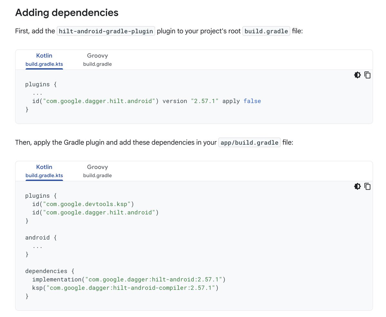Click the build.gradle inline code in first paragraph
The width and height of the screenshot is (386, 317).
pos(266,31)
